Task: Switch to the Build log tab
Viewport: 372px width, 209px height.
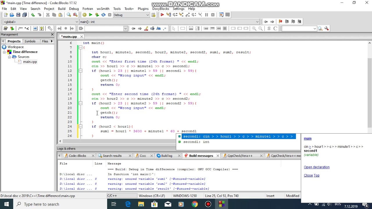Action: click(167, 156)
